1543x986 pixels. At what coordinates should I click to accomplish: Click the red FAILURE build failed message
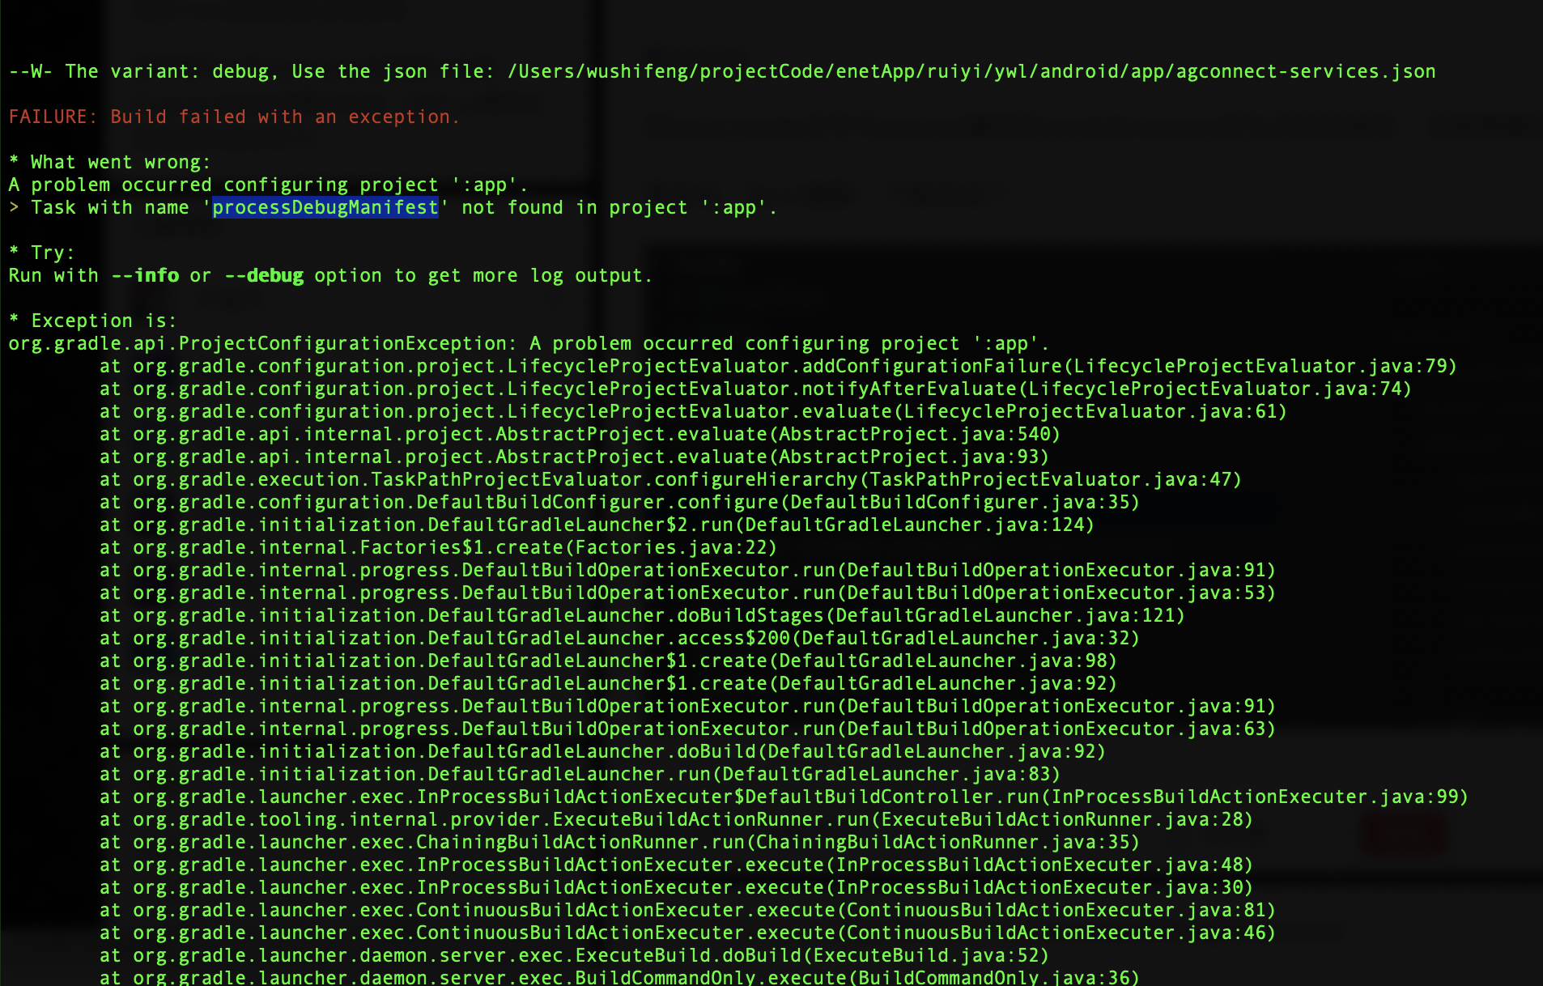click(x=234, y=117)
